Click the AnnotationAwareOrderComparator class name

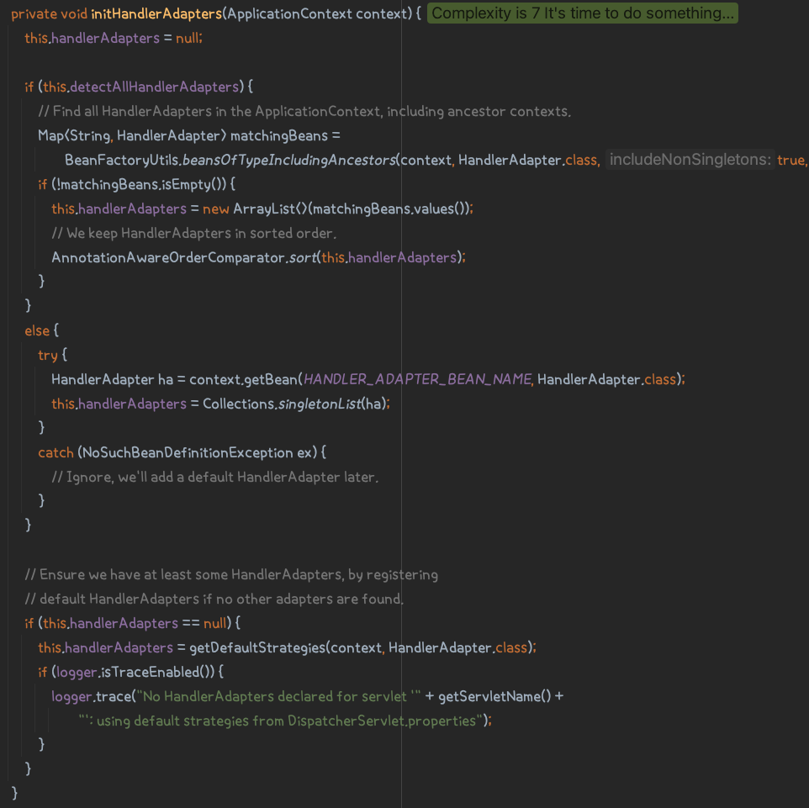167,257
